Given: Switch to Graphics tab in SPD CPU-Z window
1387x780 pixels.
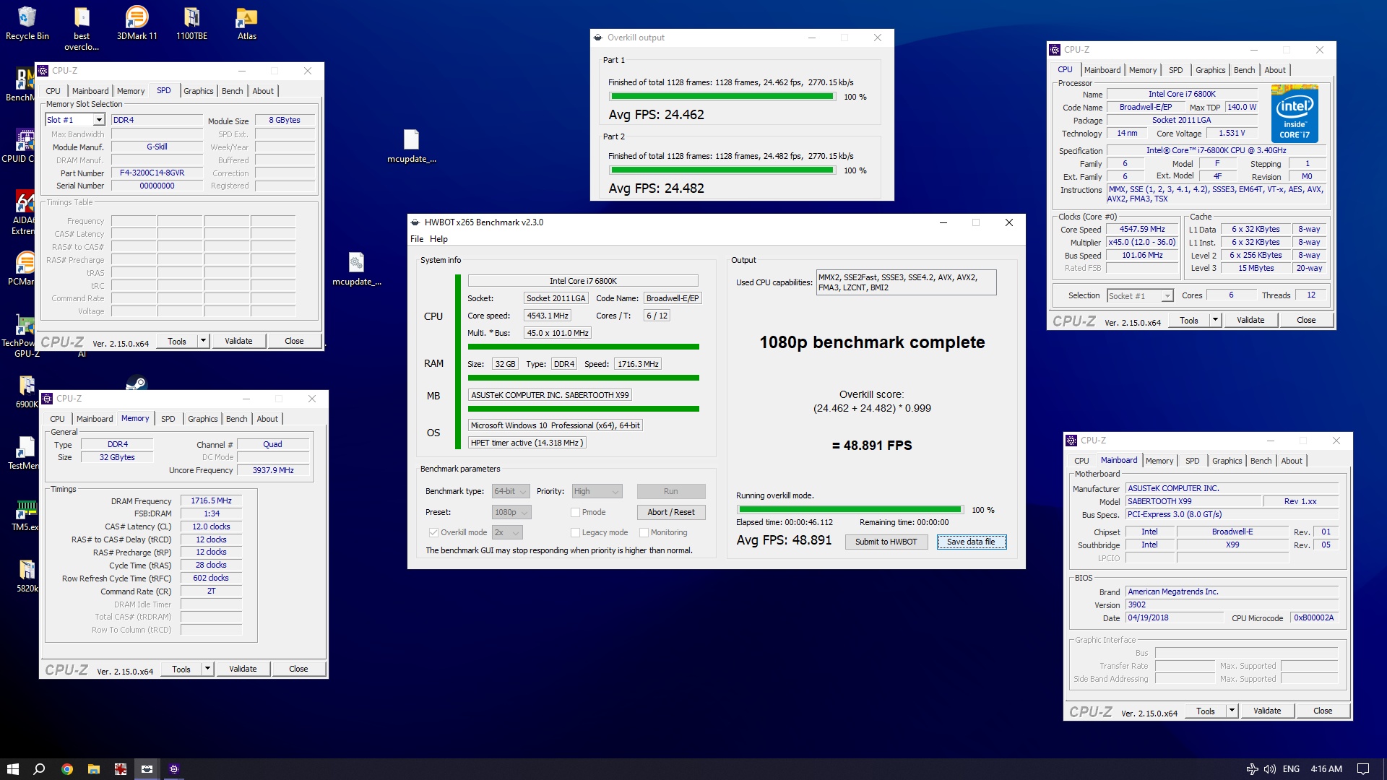Looking at the screenshot, I should coord(198,91).
